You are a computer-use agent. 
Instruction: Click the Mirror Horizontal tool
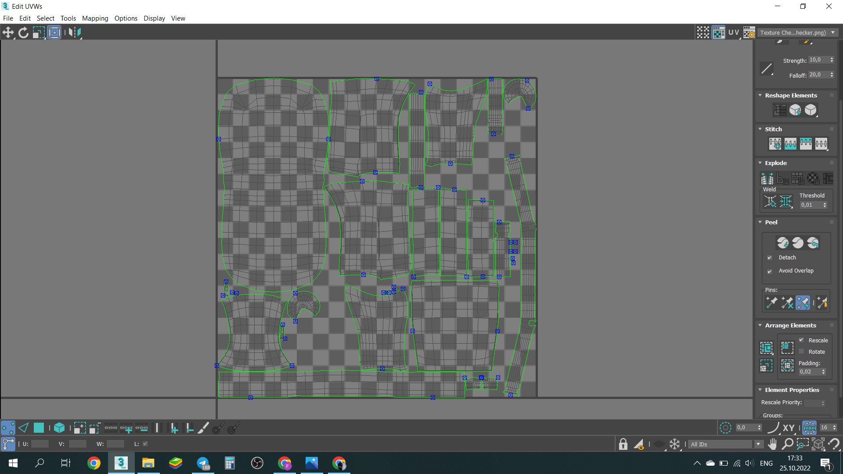tap(75, 32)
